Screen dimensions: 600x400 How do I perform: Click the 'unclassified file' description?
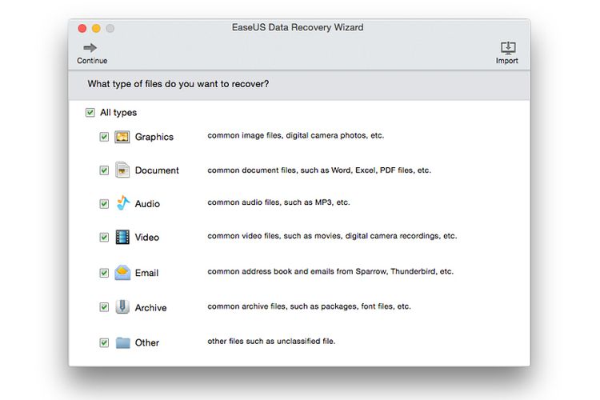[271, 341]
